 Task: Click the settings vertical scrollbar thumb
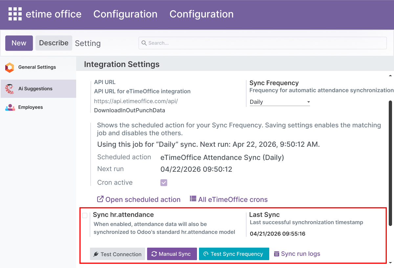[x=390, y=163]
